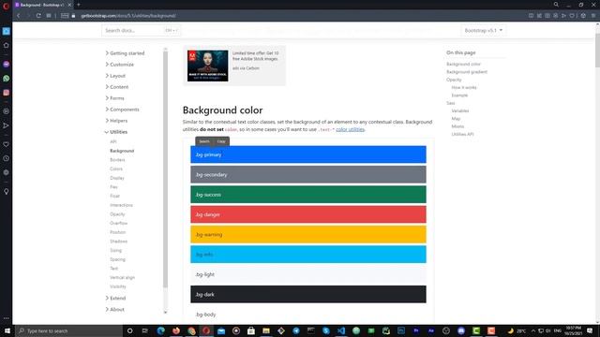Screen dimensions: 600x337
Task: Open sidebar three-dots setup menu
Action: 7,318
